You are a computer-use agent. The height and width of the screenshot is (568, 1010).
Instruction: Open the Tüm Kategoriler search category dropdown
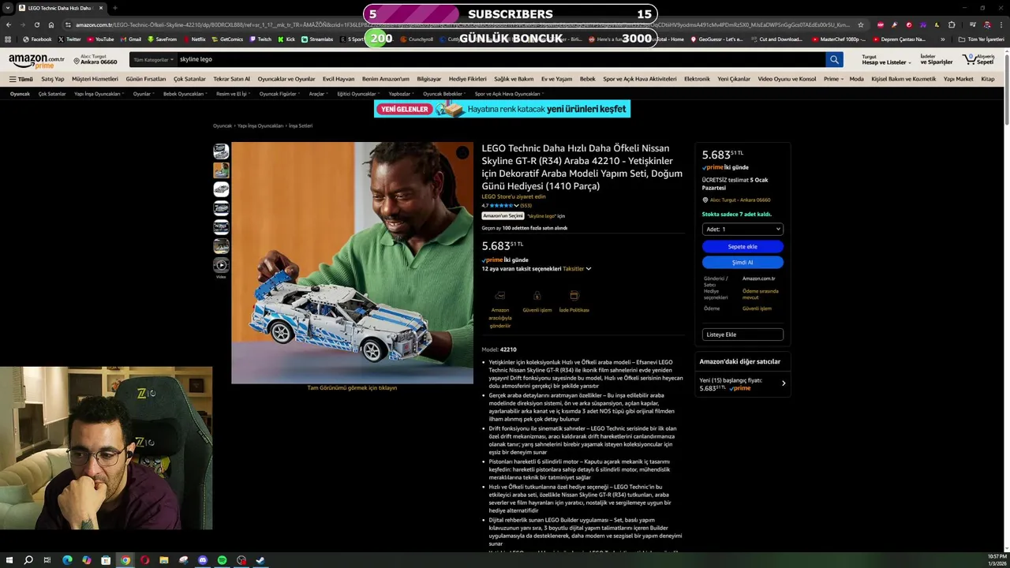[152, 59]
